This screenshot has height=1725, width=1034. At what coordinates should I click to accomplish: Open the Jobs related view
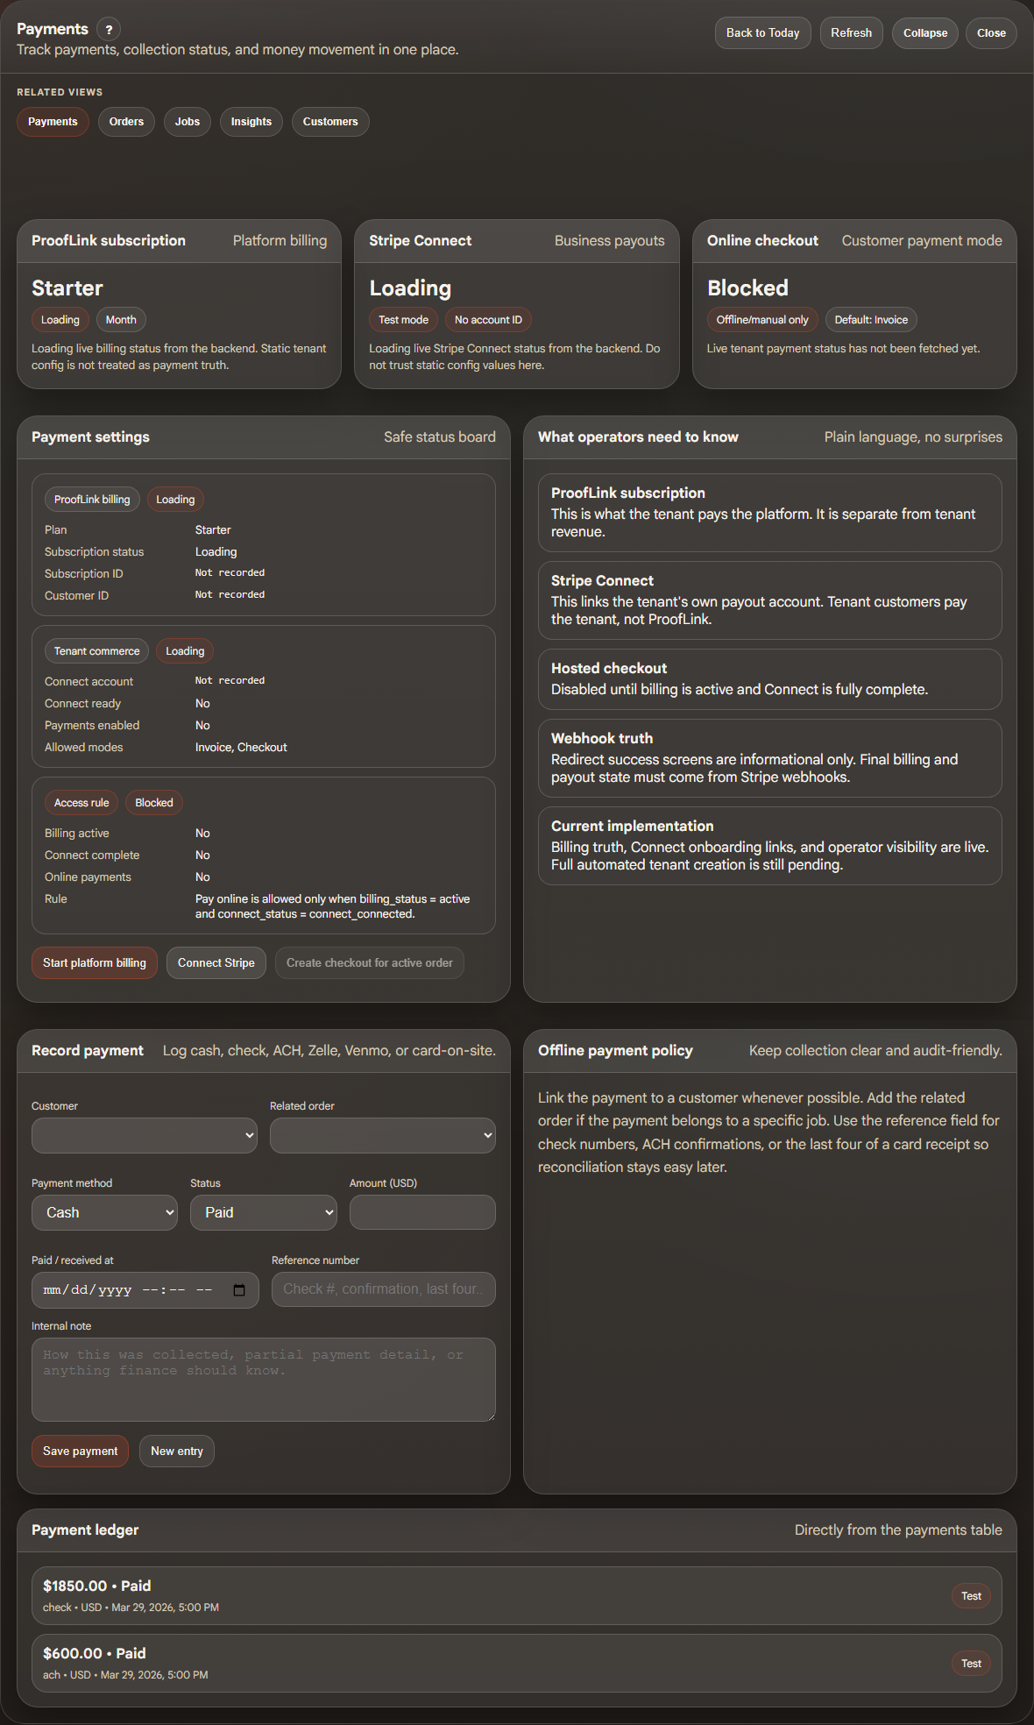188,122
